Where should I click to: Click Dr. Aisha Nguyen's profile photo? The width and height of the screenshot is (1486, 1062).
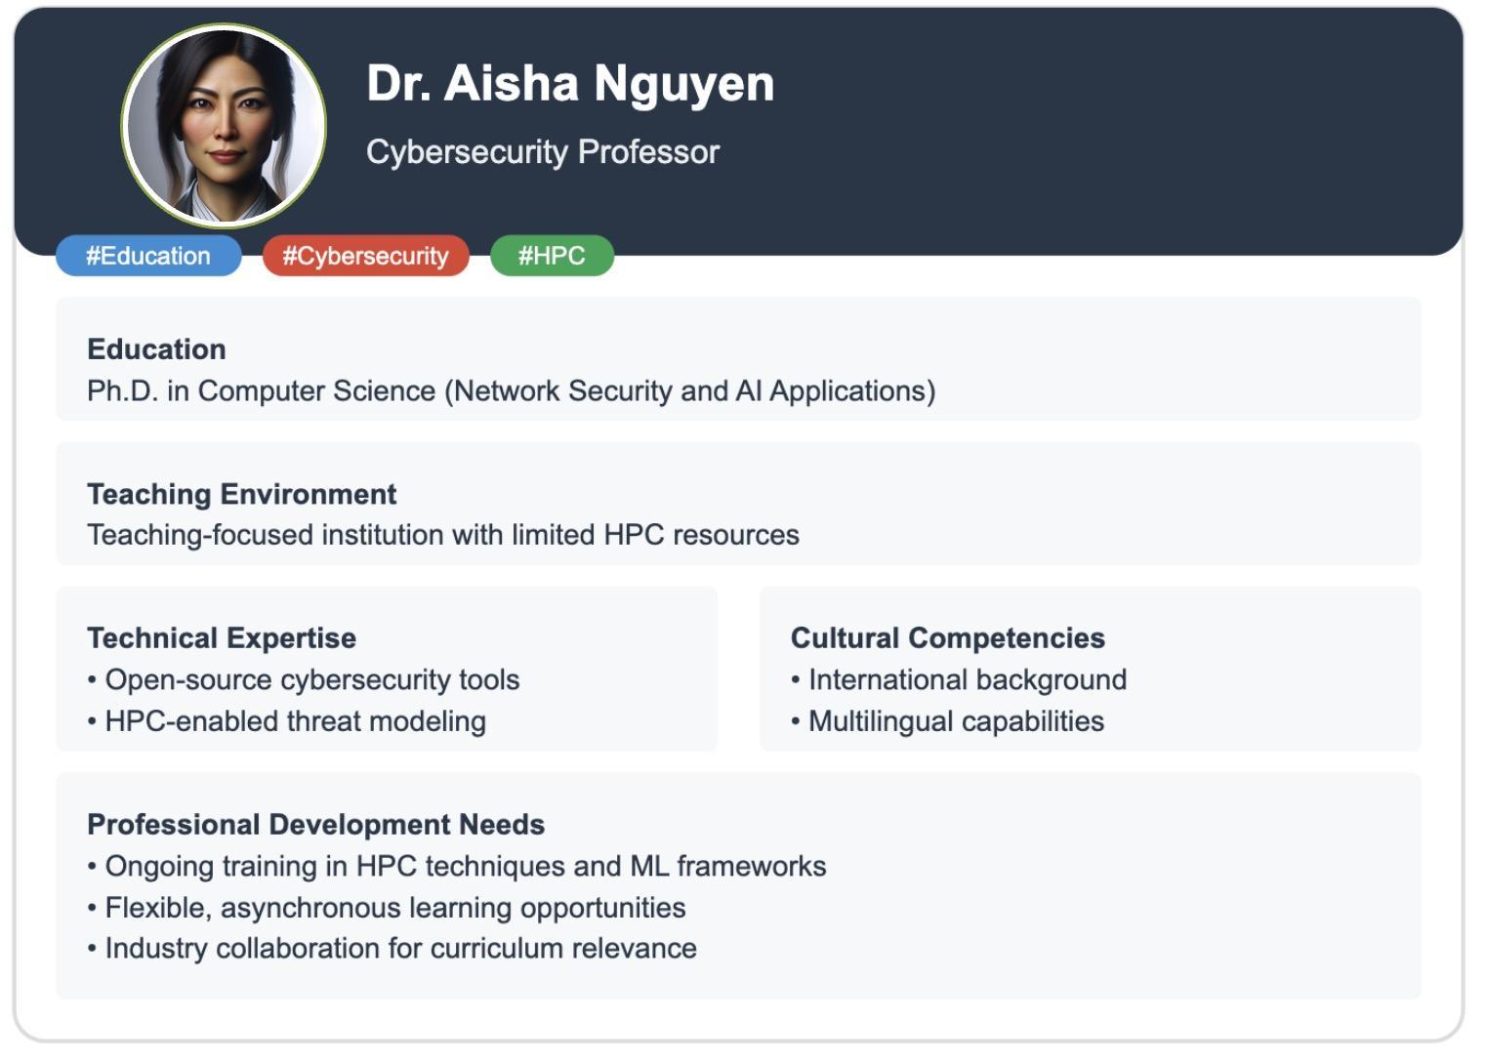(224, 126)
